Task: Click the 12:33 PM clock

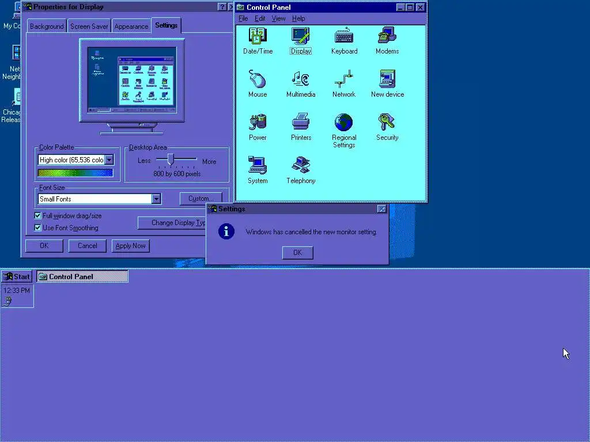Action: tap(17, 291)
